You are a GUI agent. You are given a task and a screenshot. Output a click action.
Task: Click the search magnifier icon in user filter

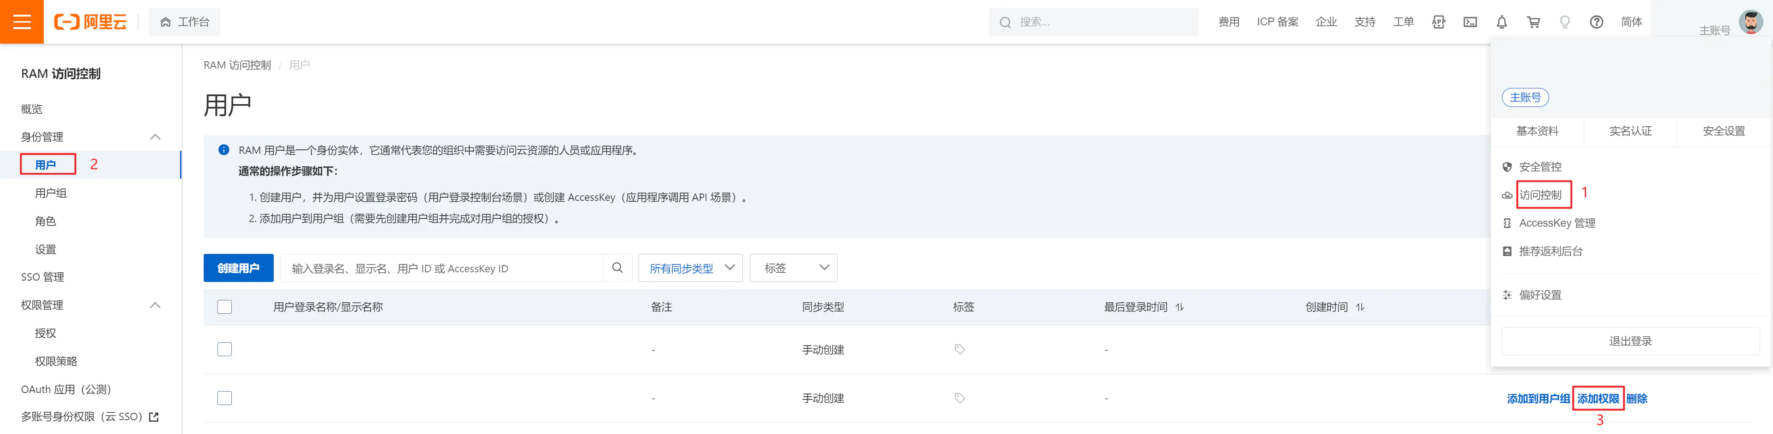point(617,268)
